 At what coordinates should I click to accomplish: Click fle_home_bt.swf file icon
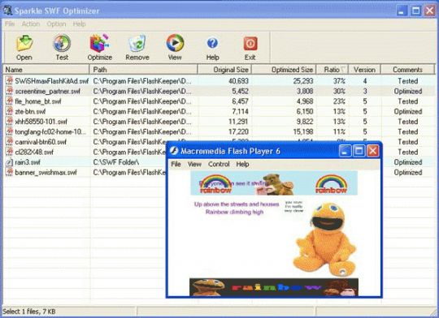coord(9,101)
